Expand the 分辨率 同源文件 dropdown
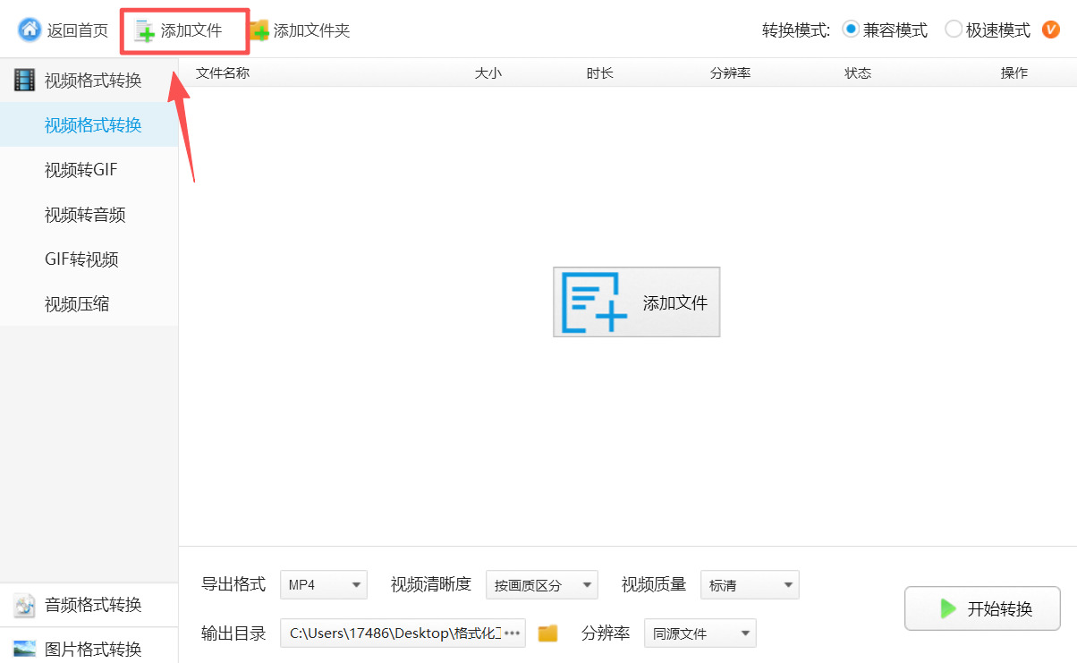The image size is (1077, 663). [700, 633]
